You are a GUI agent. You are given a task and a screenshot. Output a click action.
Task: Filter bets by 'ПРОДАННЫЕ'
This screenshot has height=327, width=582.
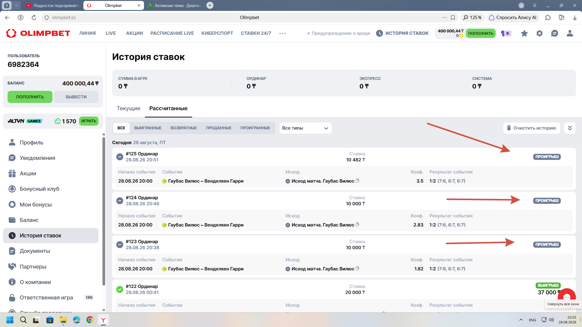219,128
